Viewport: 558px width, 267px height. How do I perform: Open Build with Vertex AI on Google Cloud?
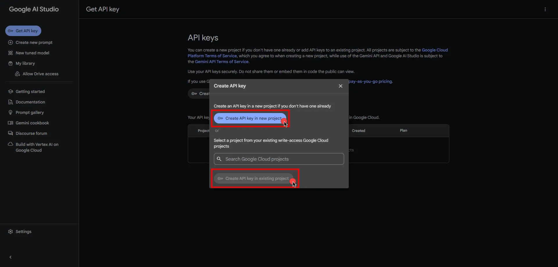point(37,147)
